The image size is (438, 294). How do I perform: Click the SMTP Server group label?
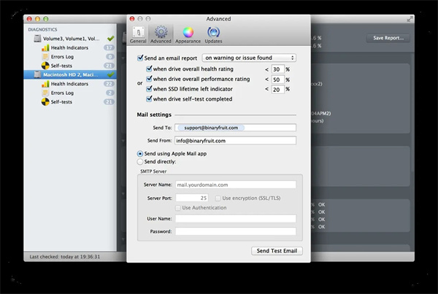pyautogui.click(x=153, y=171)
